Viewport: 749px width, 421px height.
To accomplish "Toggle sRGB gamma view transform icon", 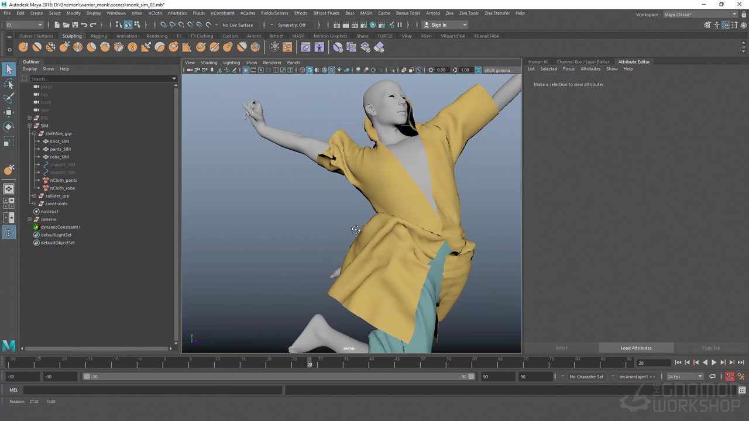I will pos(479,70).
